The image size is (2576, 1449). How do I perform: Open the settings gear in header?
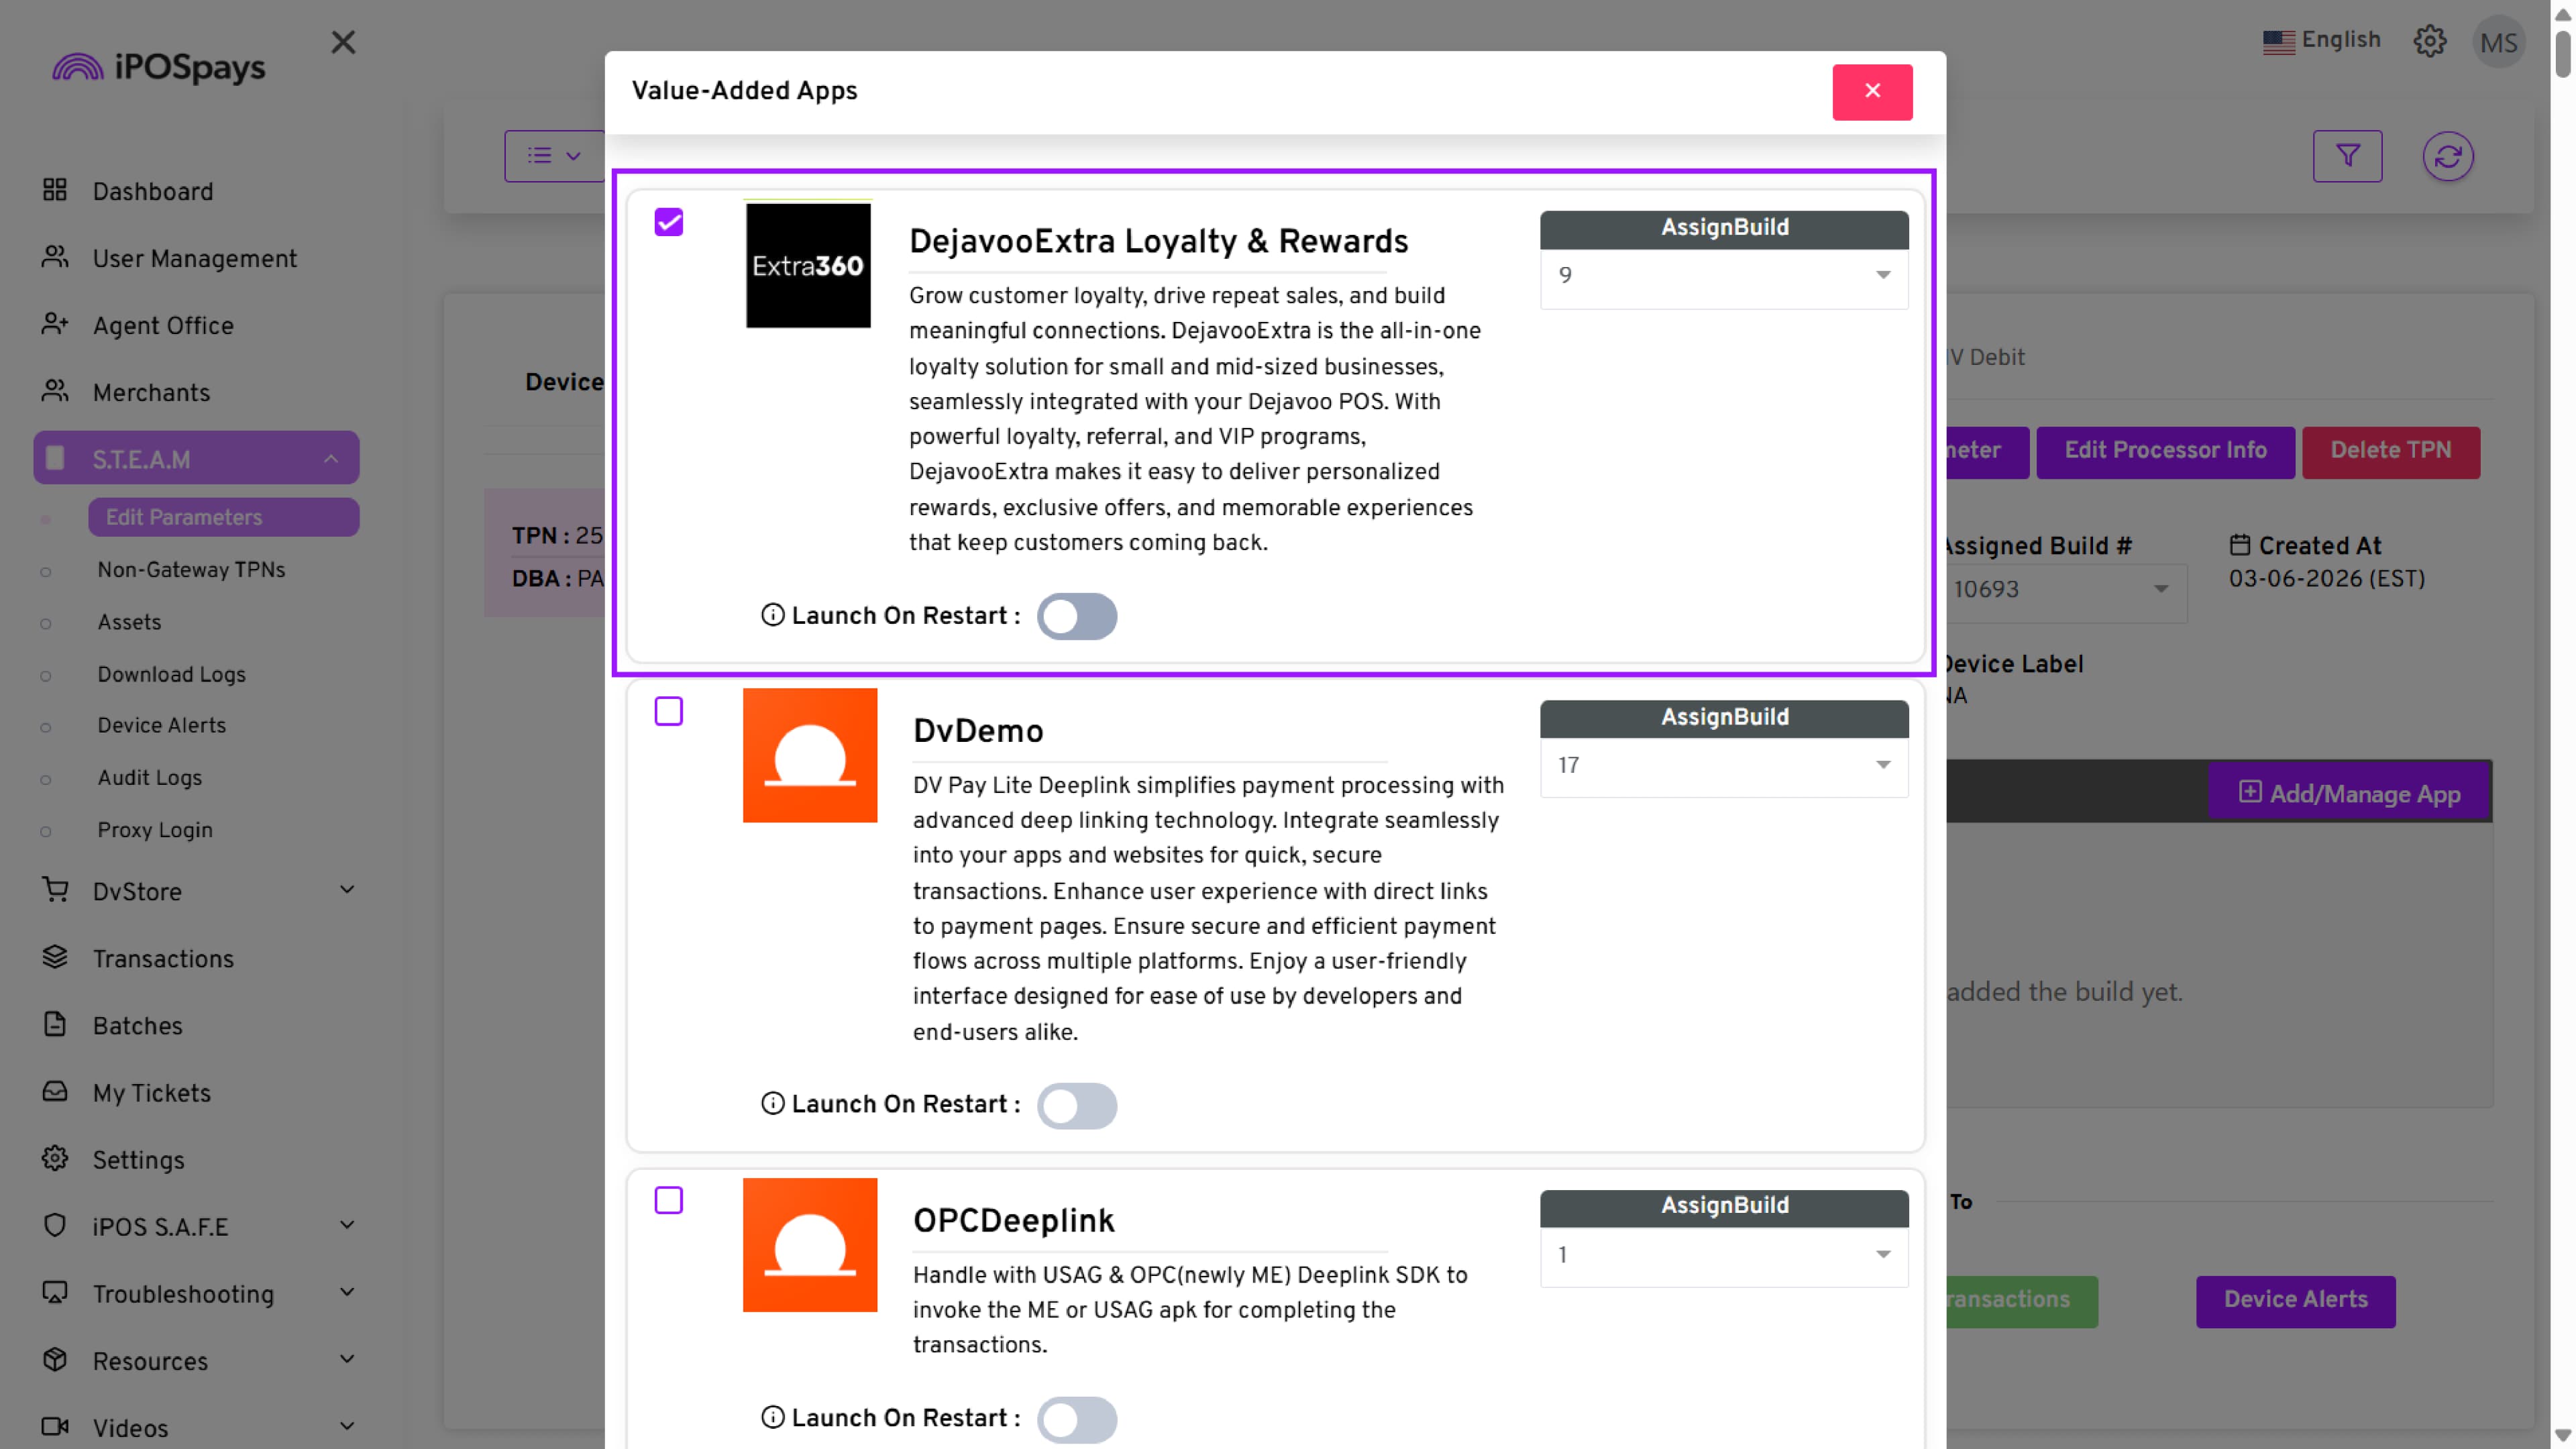click(x=2429, y=41)
